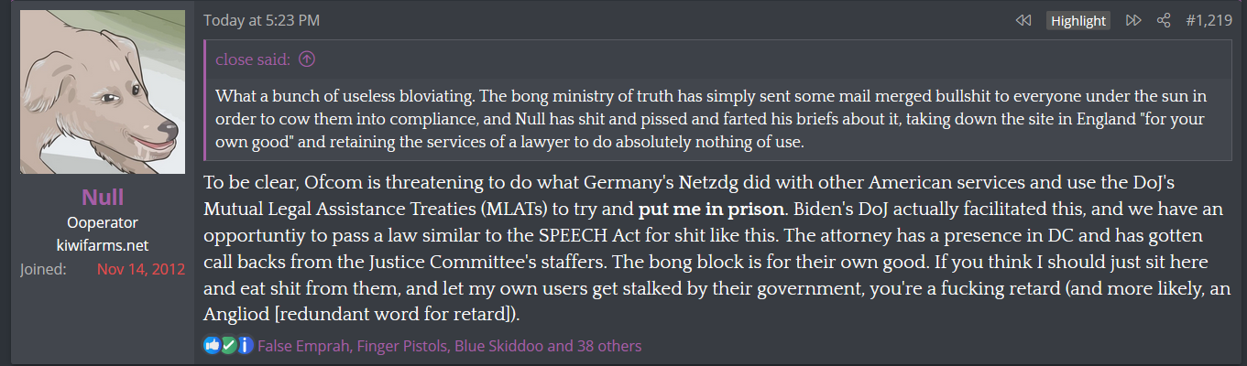The width and height of the screenshot is (1247, 366).
Task: Click the share post icon
Action: pos(1164,20)
